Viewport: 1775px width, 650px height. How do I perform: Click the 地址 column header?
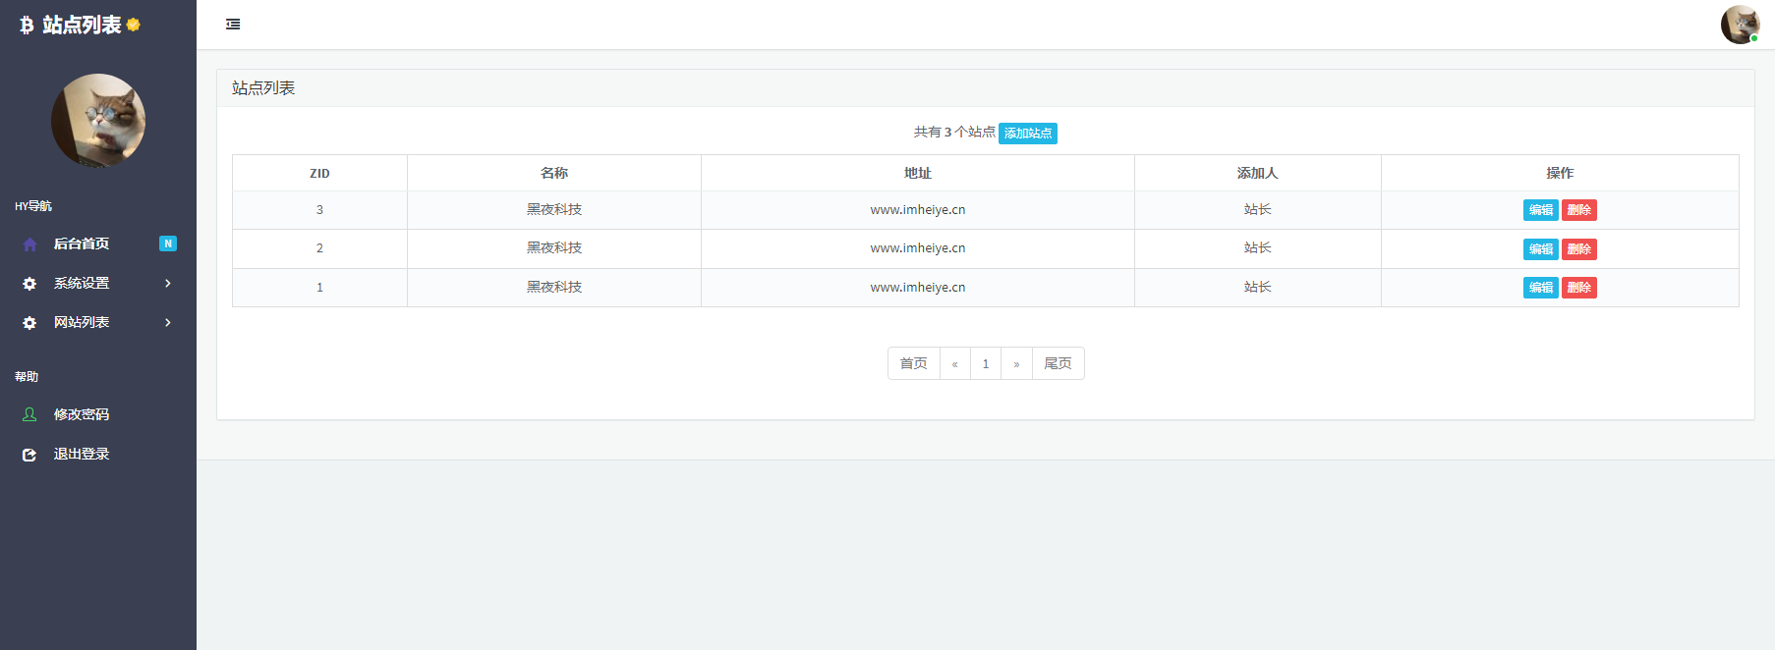[x=918, y=173]
